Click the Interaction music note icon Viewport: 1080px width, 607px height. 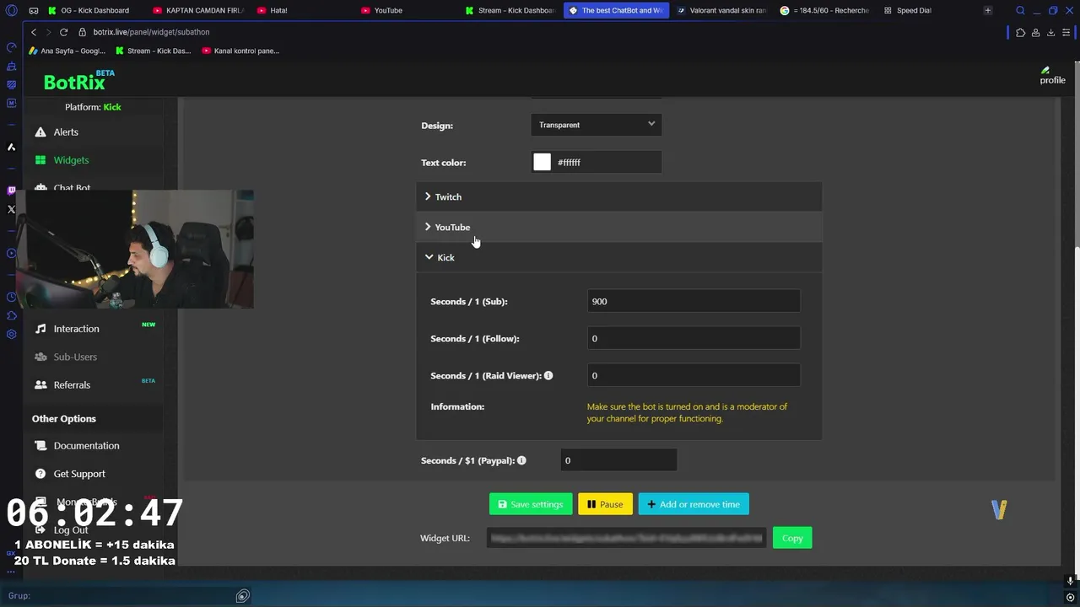(40, 329)
